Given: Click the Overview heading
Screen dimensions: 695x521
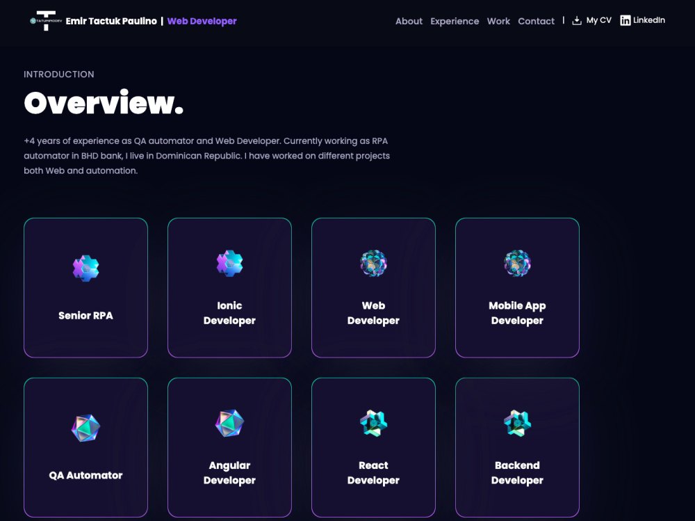Looking at the screenshot, I should coord(104,102).
